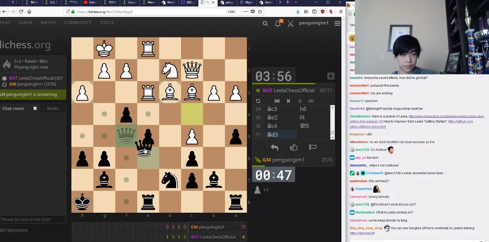Jump to the first move
Image resolution: width=489 pixels, height=242 pixels.
(277, 101)
